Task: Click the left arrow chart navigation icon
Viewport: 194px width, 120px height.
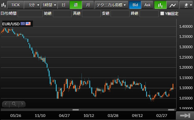Action: [x=6, y=104]
